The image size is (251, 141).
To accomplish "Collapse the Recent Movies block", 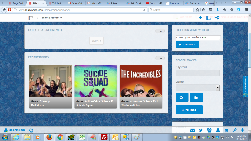I will (x=160, y=58).
